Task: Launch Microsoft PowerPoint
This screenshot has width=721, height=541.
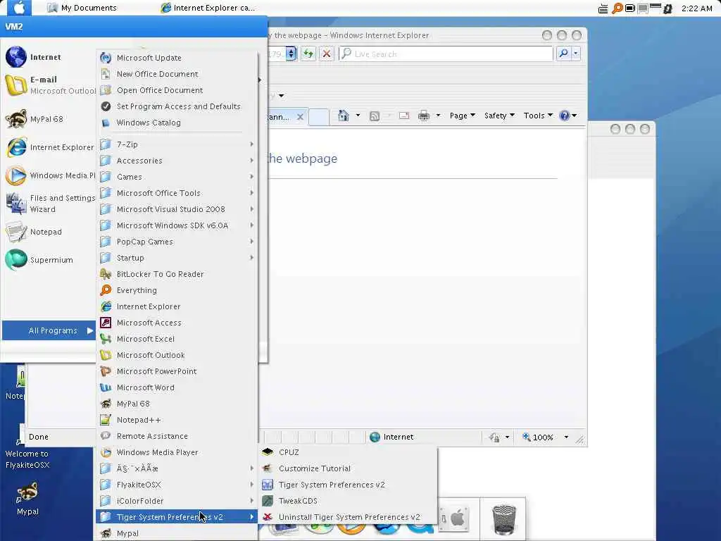Action: pos(177,371)
